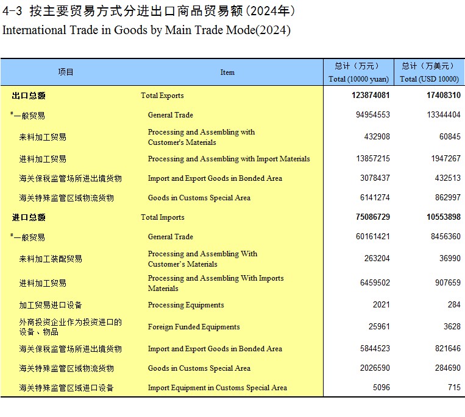Click the 'Total (10000 yuan)' column header
The width and height of the screenshot is (465, 417).
(358, 79)
